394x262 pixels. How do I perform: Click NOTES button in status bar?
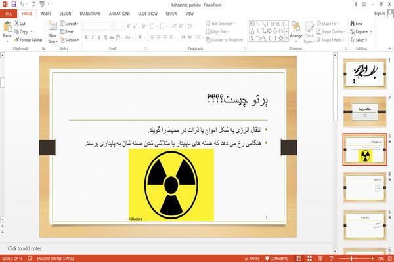tap(252, 259)
